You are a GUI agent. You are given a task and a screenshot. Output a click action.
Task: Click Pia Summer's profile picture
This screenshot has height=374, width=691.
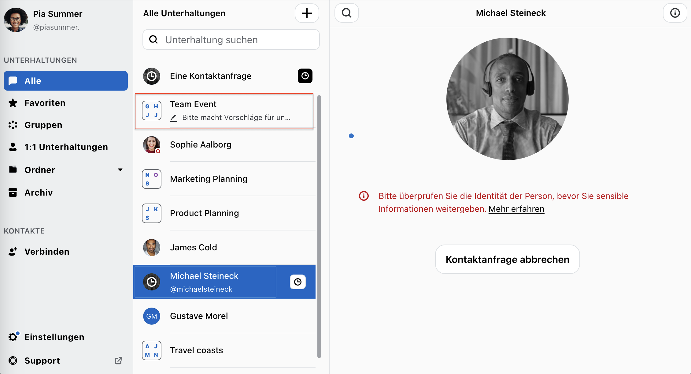coord(16,20)
